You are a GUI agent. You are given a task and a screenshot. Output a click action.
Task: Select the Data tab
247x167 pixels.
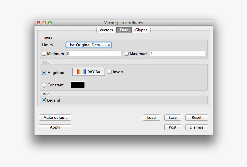[124, 30]
